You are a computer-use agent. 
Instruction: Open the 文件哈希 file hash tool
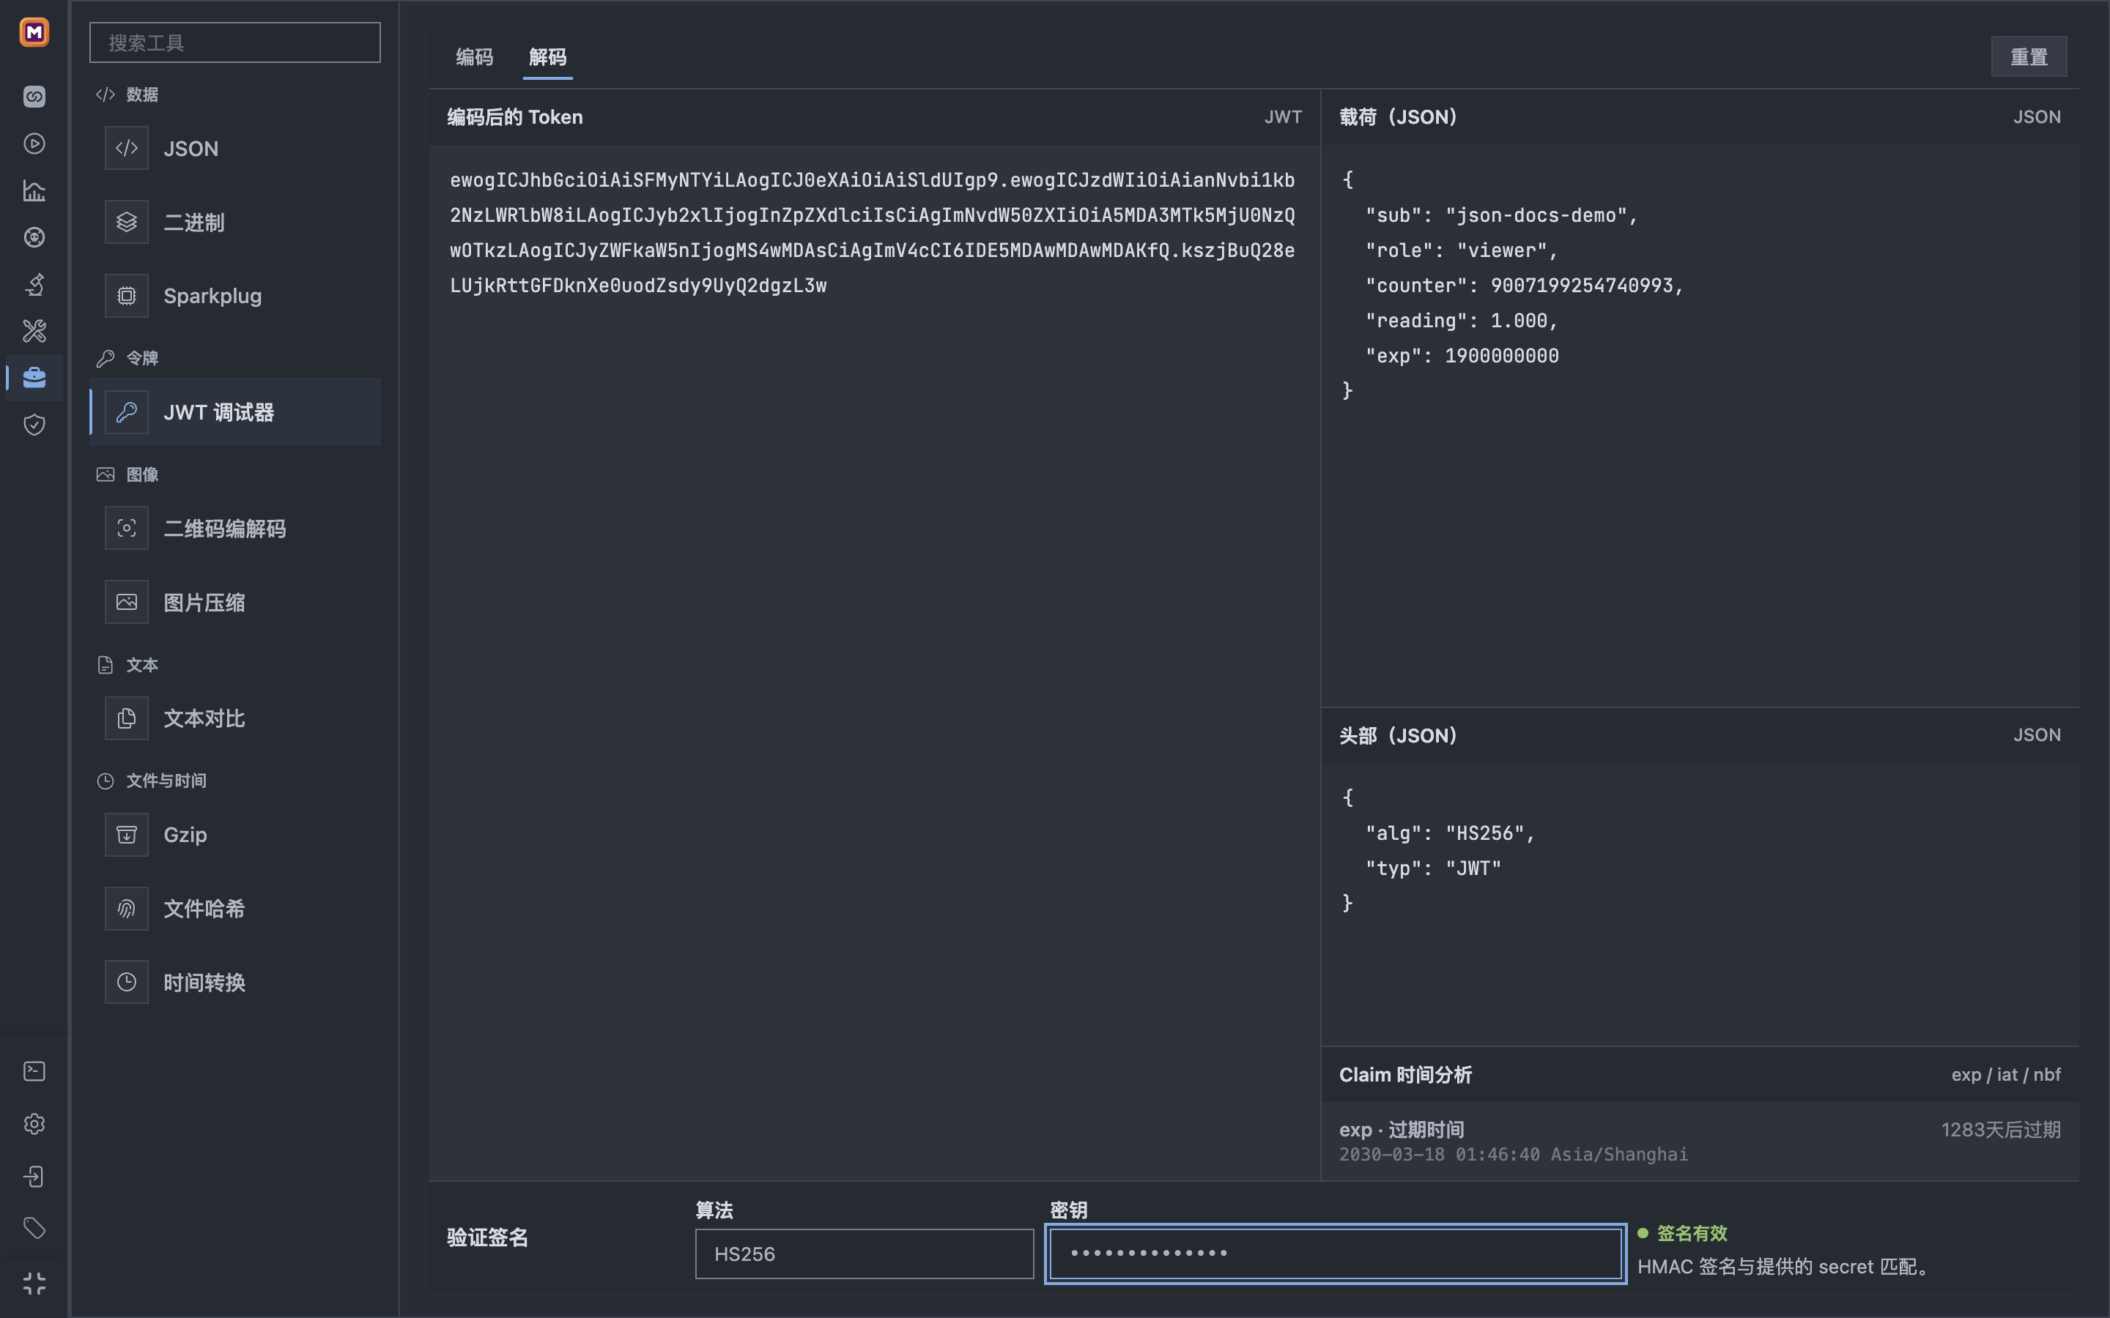coord(235,908)
